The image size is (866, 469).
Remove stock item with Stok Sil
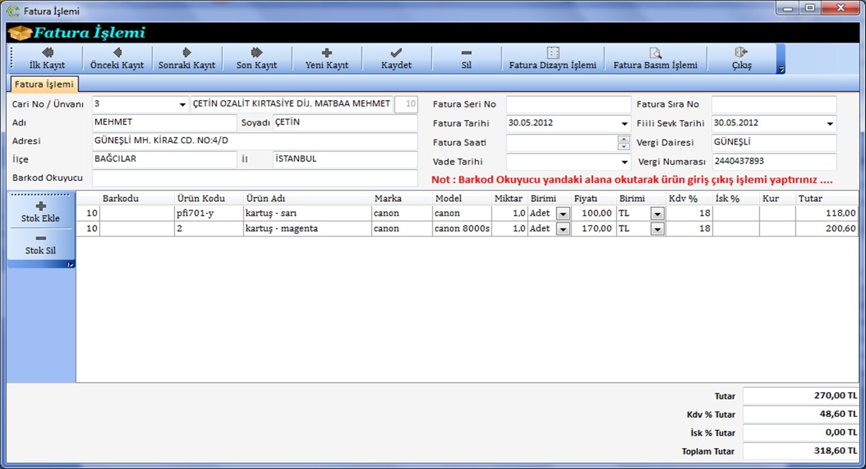coord(42,244)
